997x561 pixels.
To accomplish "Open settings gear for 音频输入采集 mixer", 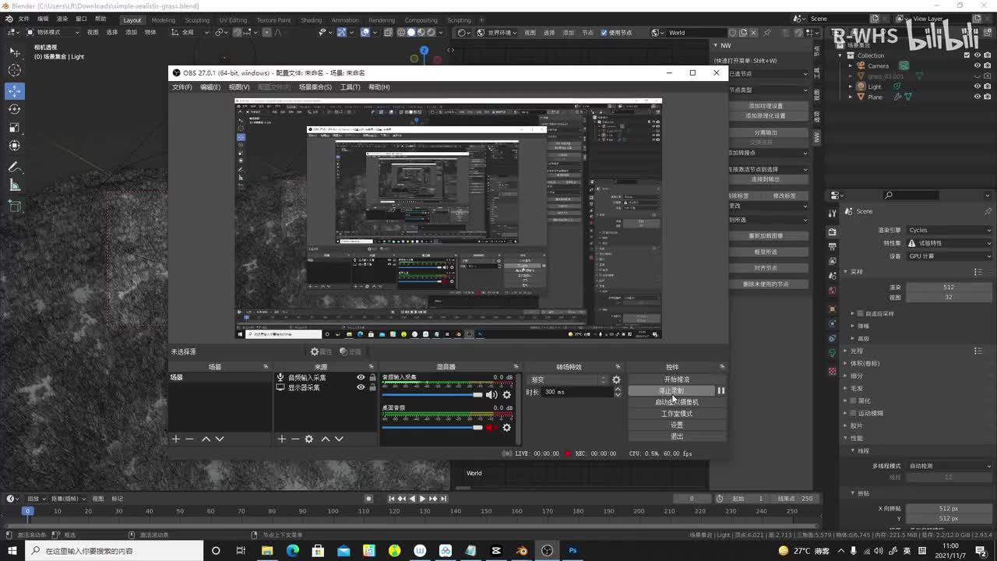I will [506, 395].
